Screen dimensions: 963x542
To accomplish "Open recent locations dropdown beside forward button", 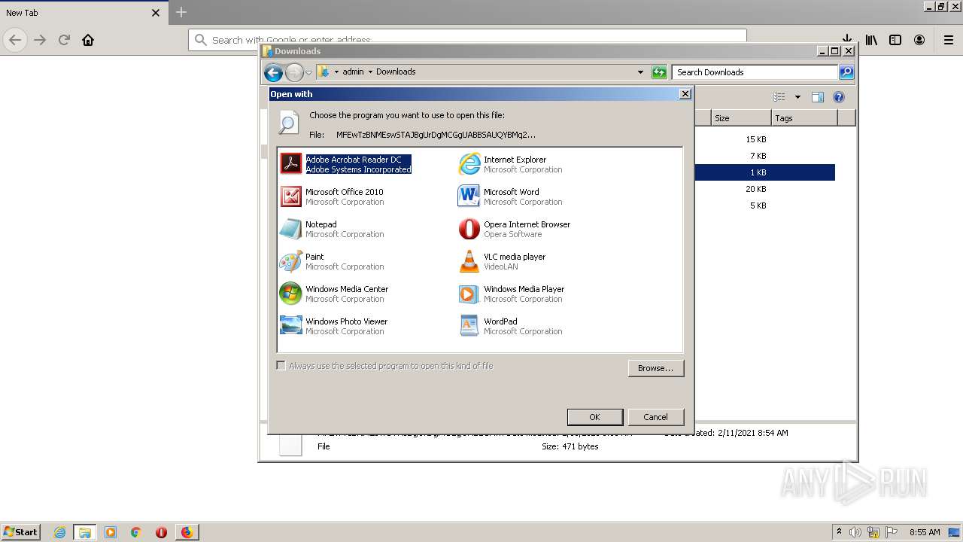I will click(x=308, y=73).
